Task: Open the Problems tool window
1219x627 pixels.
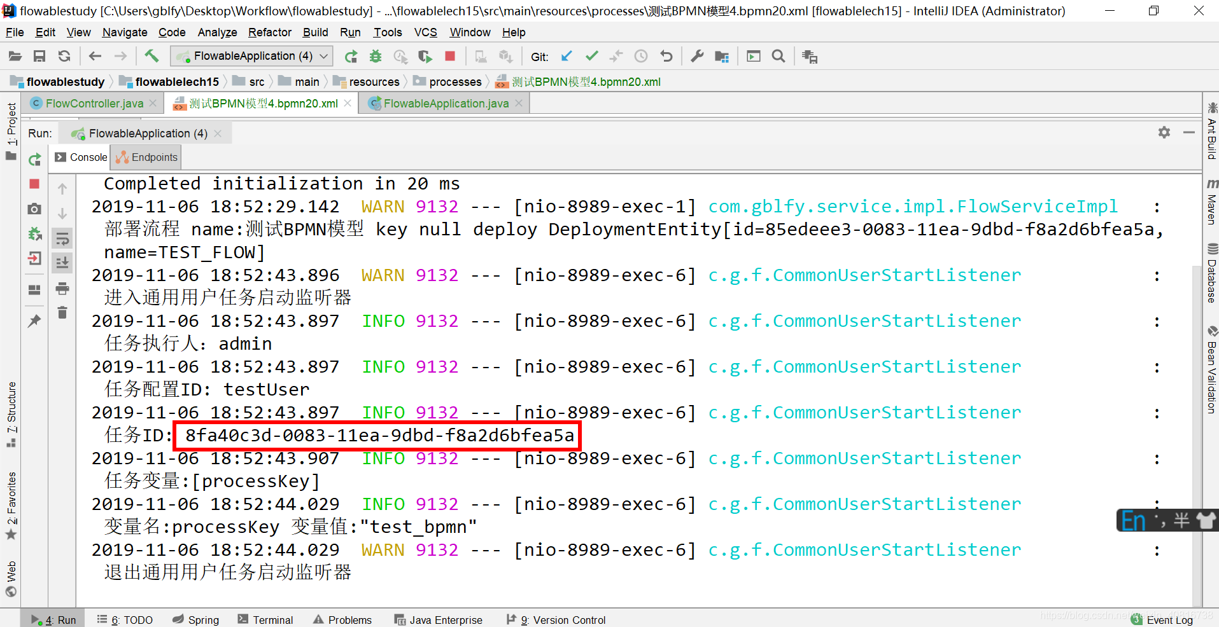Action: pyautogui.click(x=343, y=619)
